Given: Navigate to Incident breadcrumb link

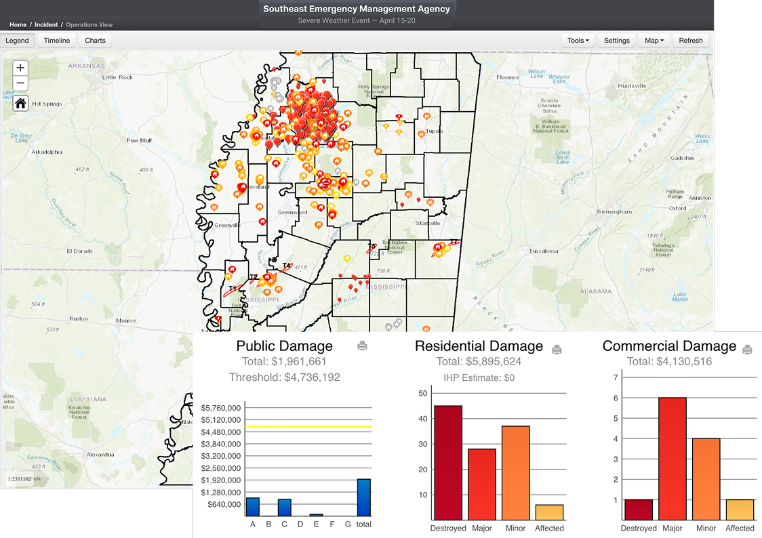Looking at the screenshot, I should [x=47, y=25].
